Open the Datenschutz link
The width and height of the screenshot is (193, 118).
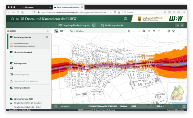point(180,110)
